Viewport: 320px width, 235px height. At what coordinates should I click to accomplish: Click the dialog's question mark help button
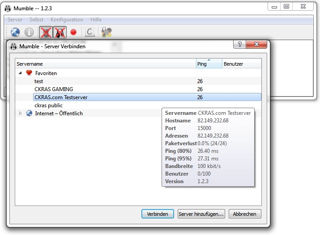240,44
